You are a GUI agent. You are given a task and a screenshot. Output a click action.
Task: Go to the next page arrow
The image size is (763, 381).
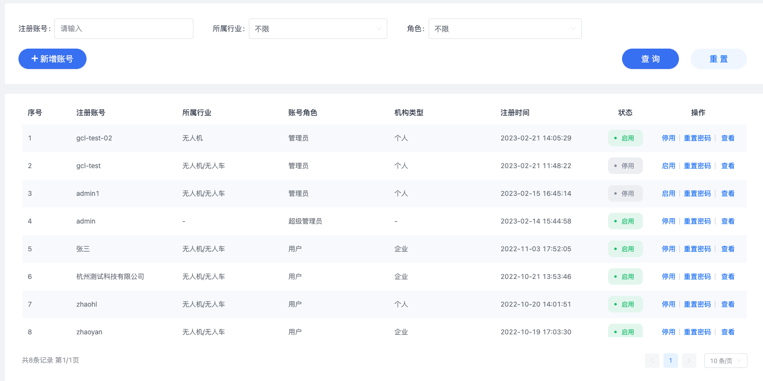689,361
